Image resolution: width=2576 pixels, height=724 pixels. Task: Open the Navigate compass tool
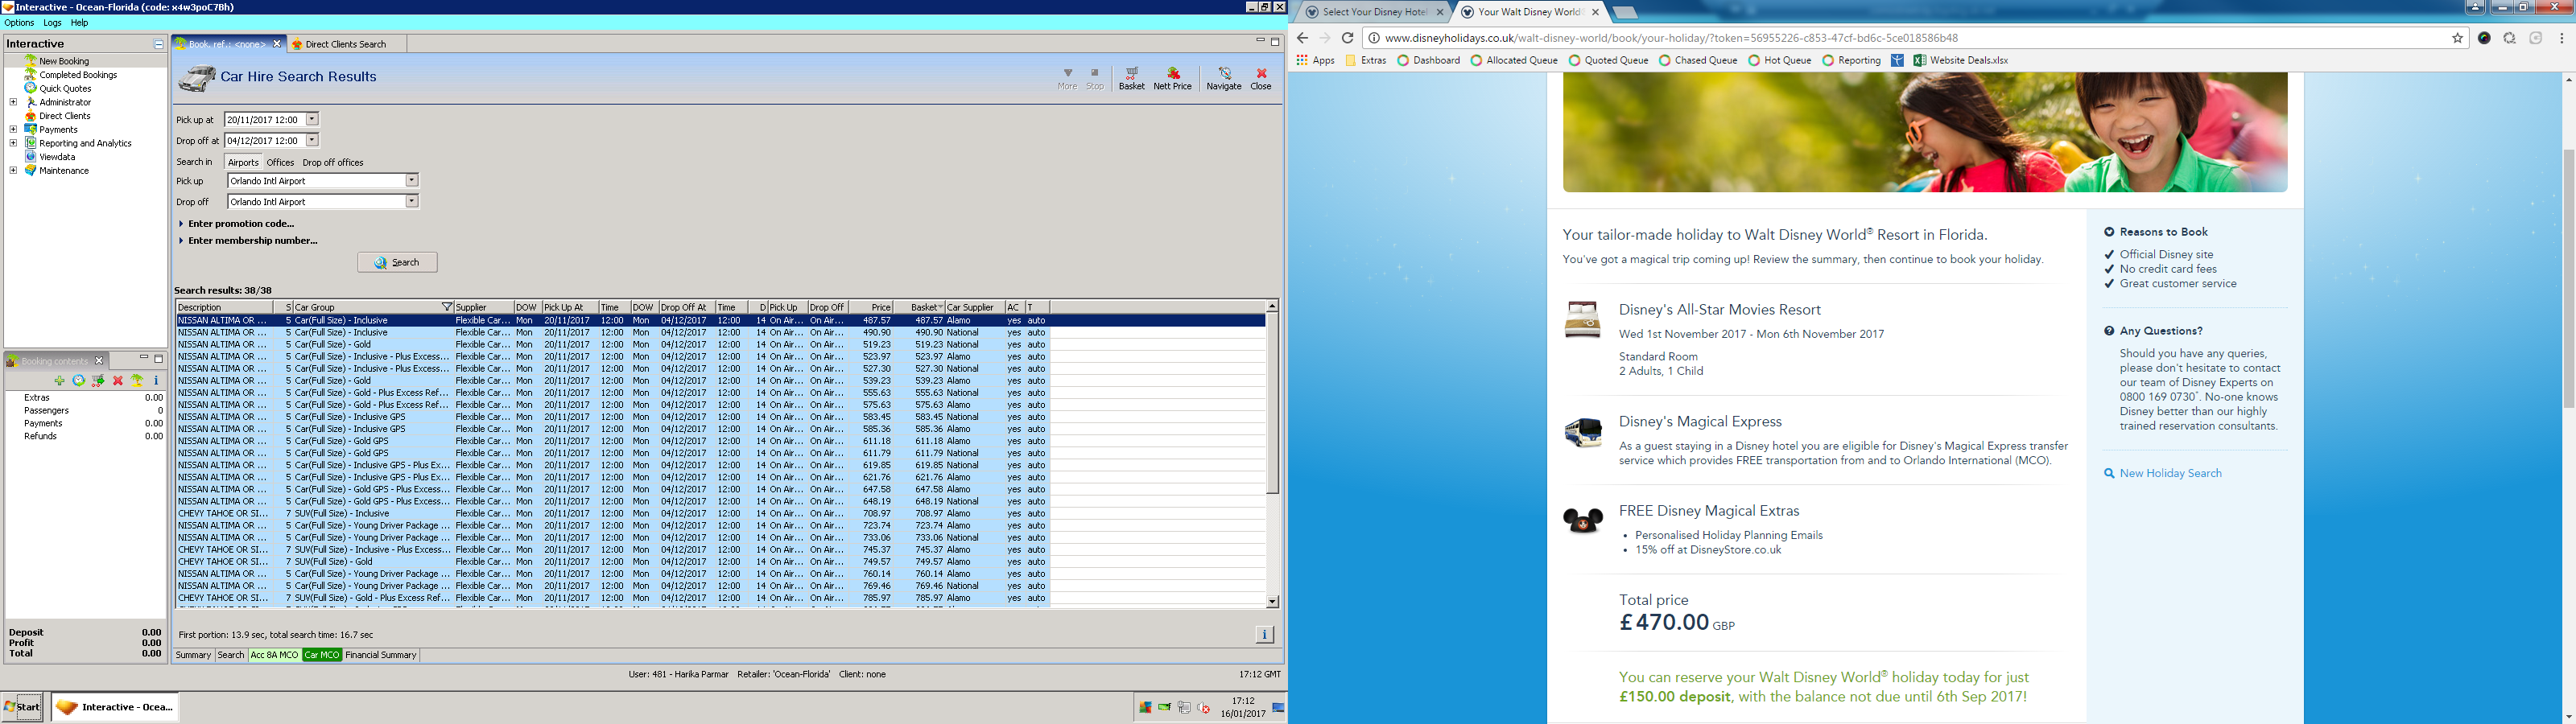(x=1223, y=78)
